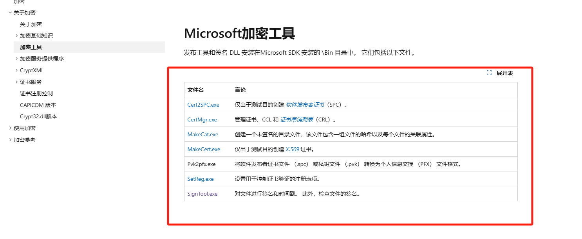Open the SignTool.exe link
Screen dimensions: 582x239
coord(202,194)
